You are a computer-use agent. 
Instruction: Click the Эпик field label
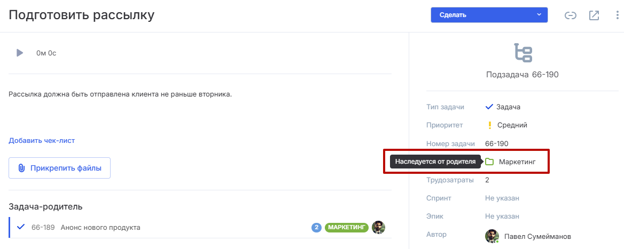pyautogui.click(x=434, y=216)
